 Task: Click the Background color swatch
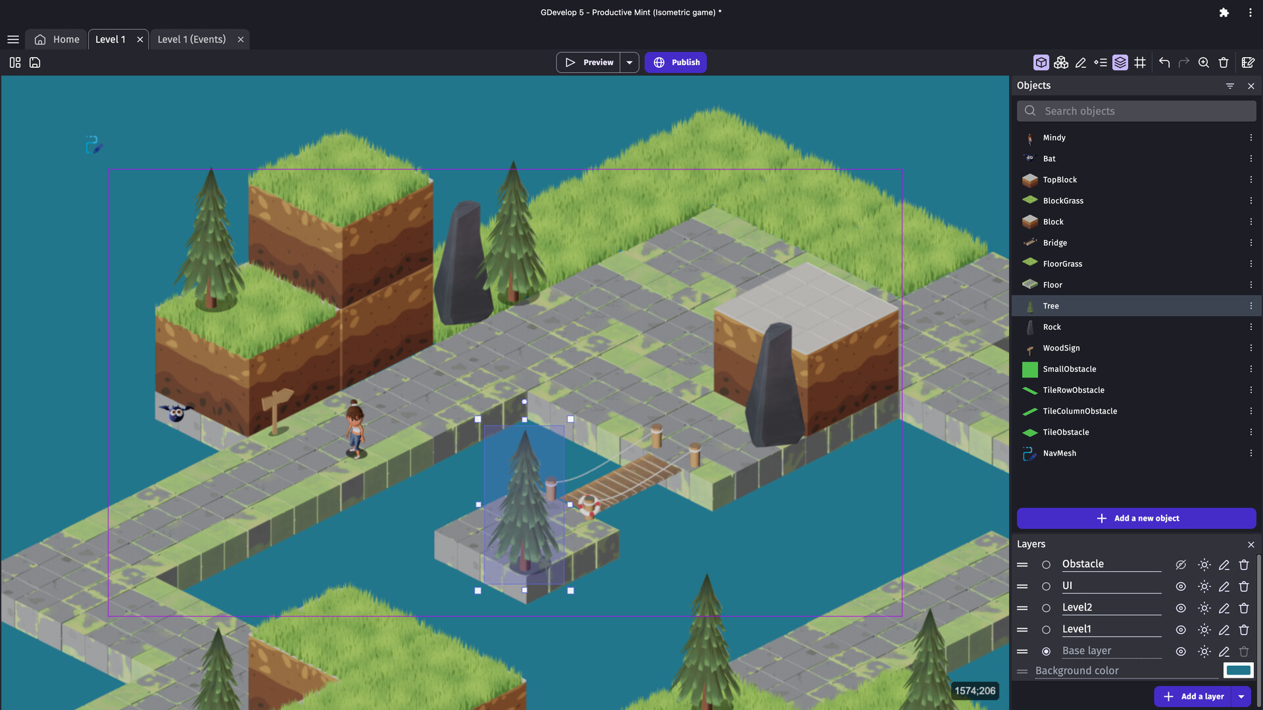click(x=1238, y=670)
